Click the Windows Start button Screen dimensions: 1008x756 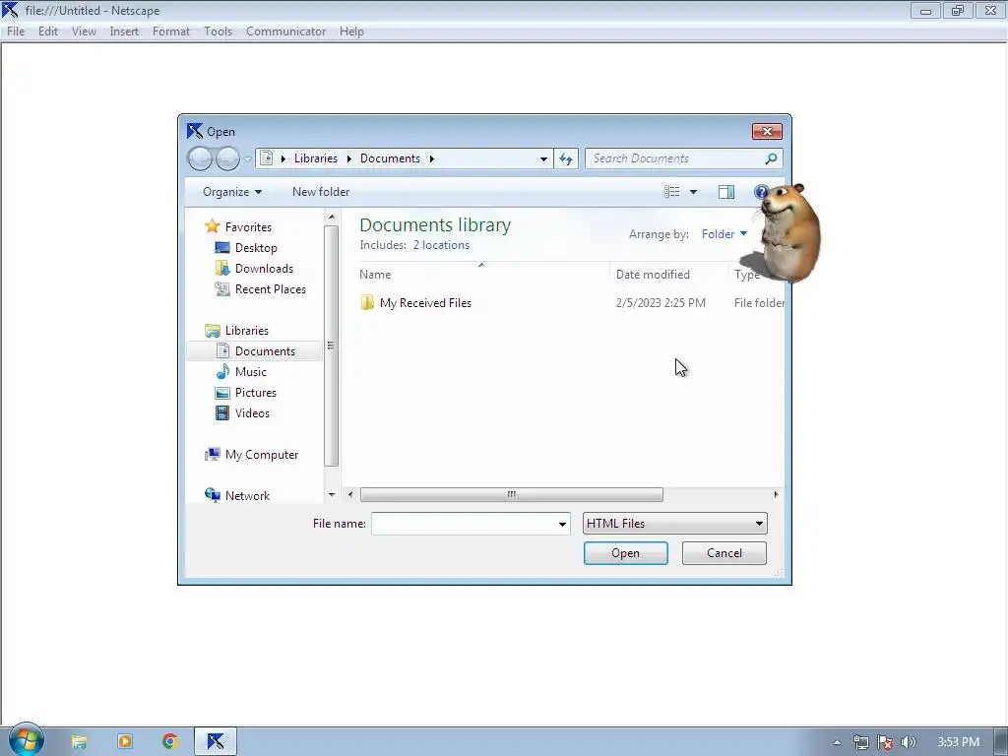tap(26, 740)
